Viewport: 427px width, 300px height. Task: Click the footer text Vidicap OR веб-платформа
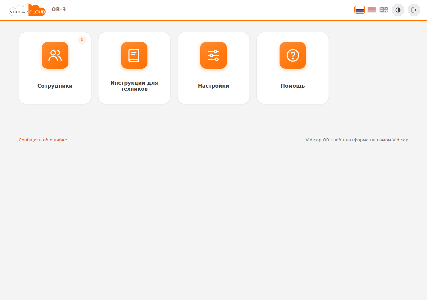tap(357, 140)
